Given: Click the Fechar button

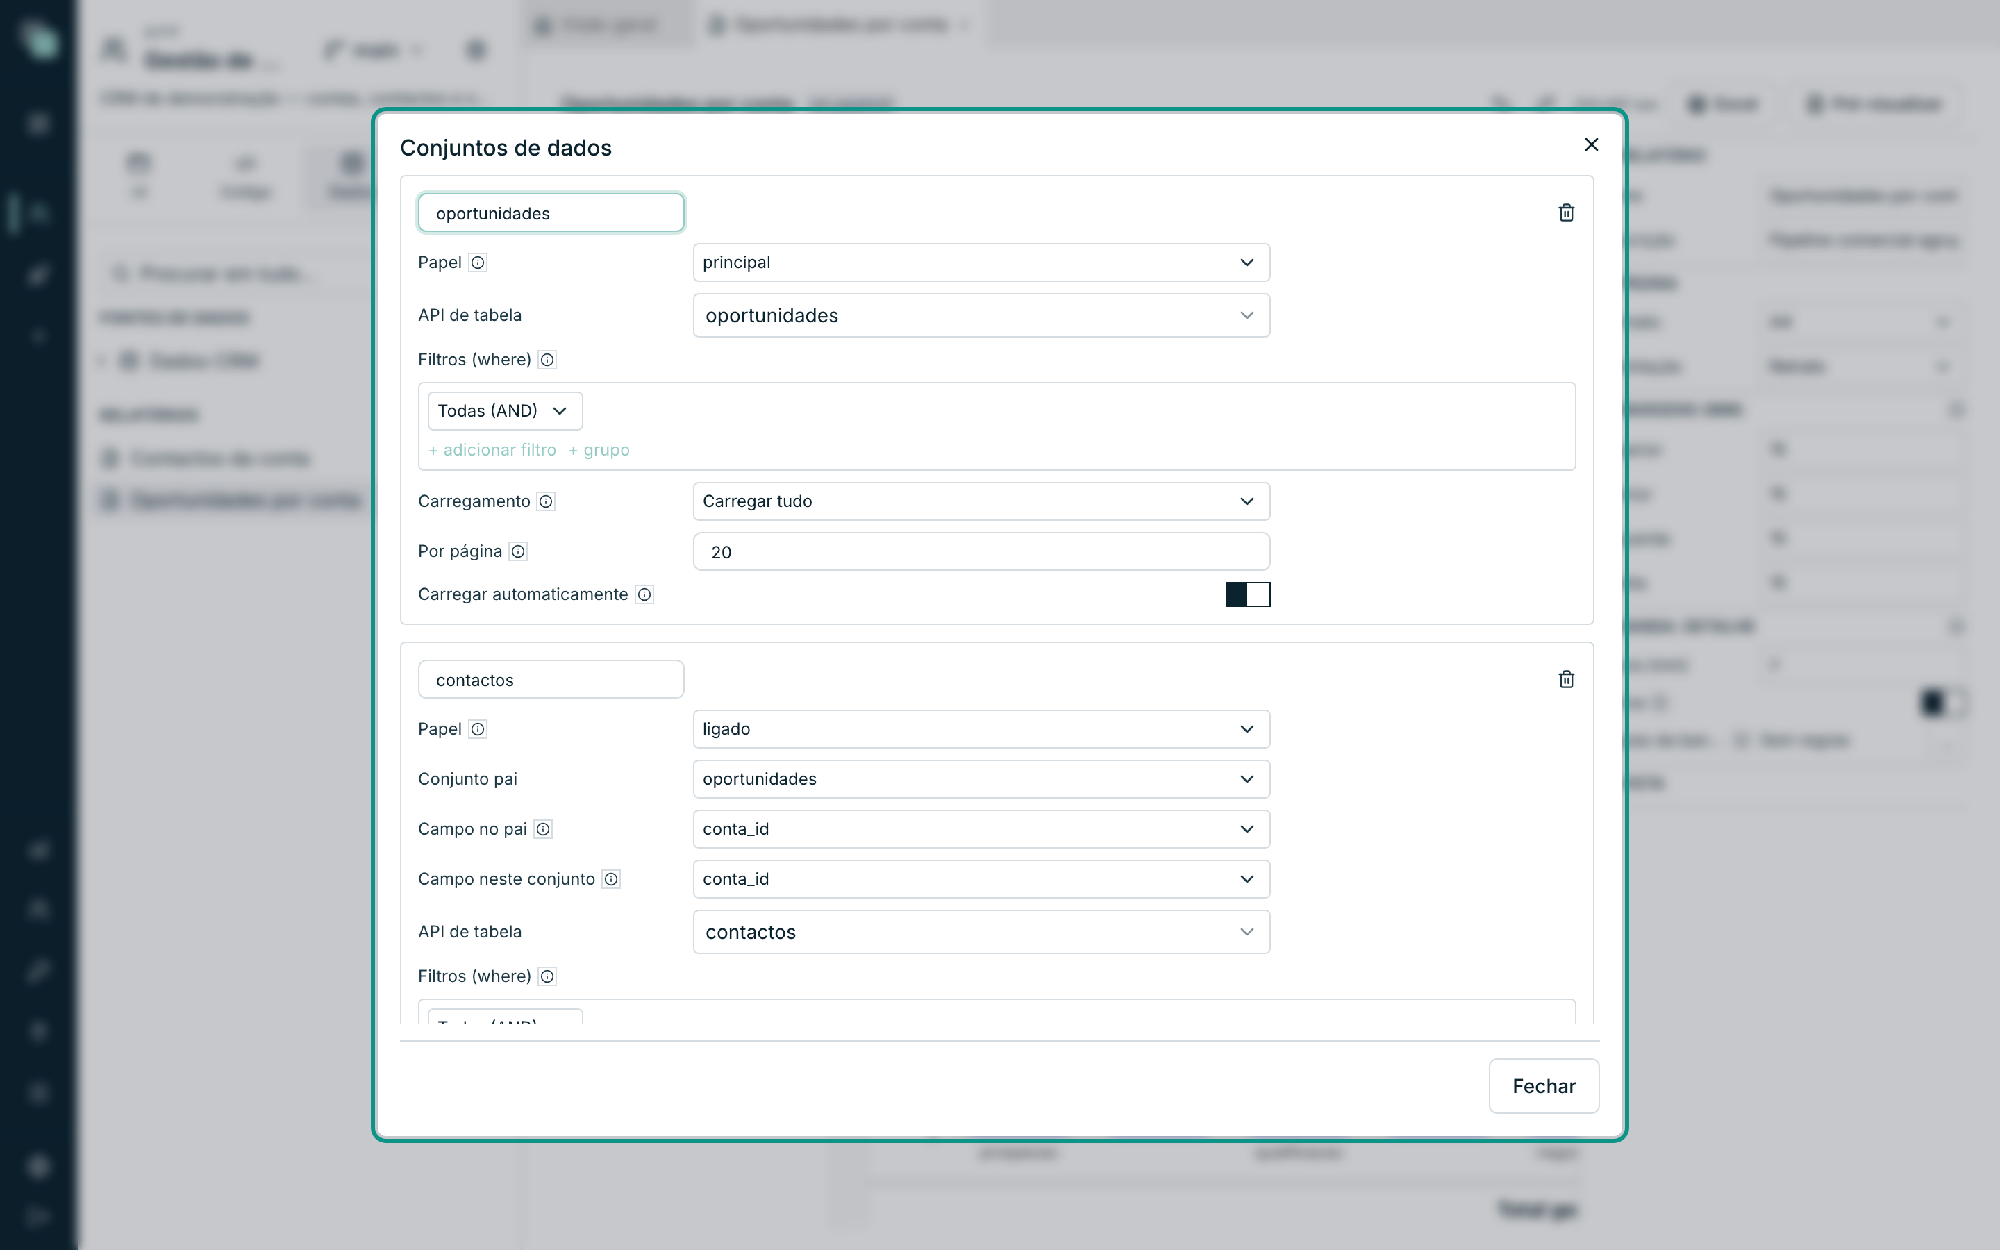Looking at the screenshot, I should click(x=1544, y=1086).
